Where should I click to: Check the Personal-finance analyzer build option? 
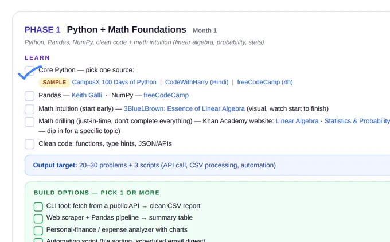tap(38, 231)
